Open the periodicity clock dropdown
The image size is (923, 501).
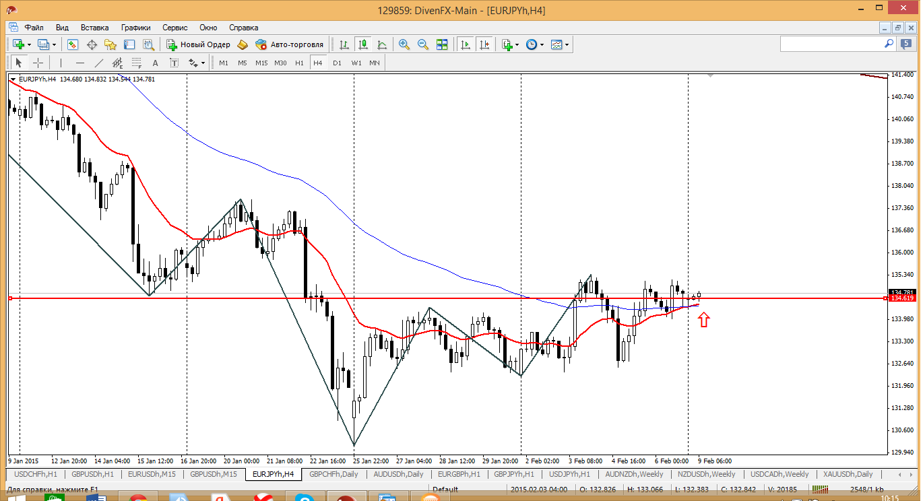pos(541,44)
